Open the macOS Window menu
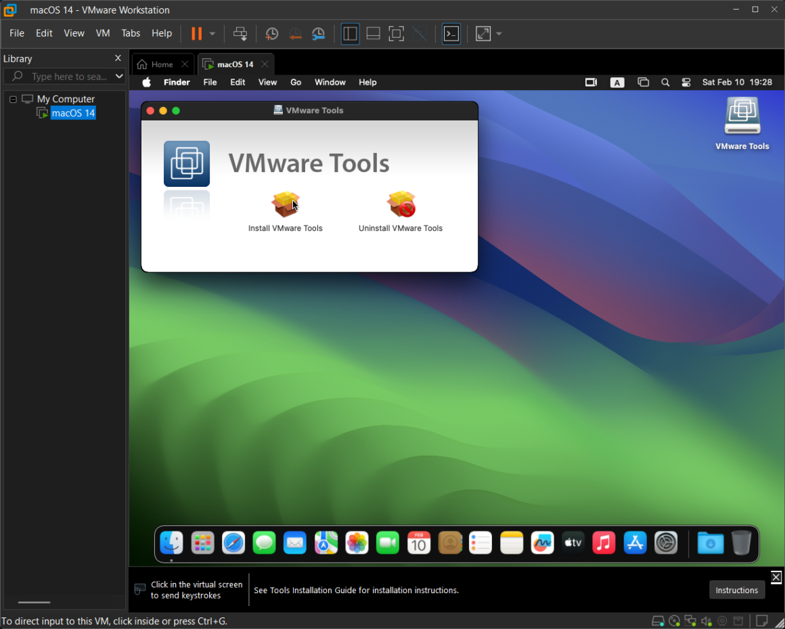 (x=330, y=82)
